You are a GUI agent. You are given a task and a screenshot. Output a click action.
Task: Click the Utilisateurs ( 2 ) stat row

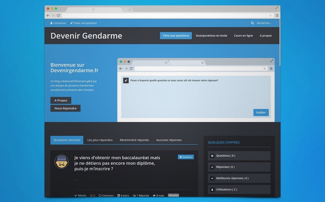click(x=239, y=189)
